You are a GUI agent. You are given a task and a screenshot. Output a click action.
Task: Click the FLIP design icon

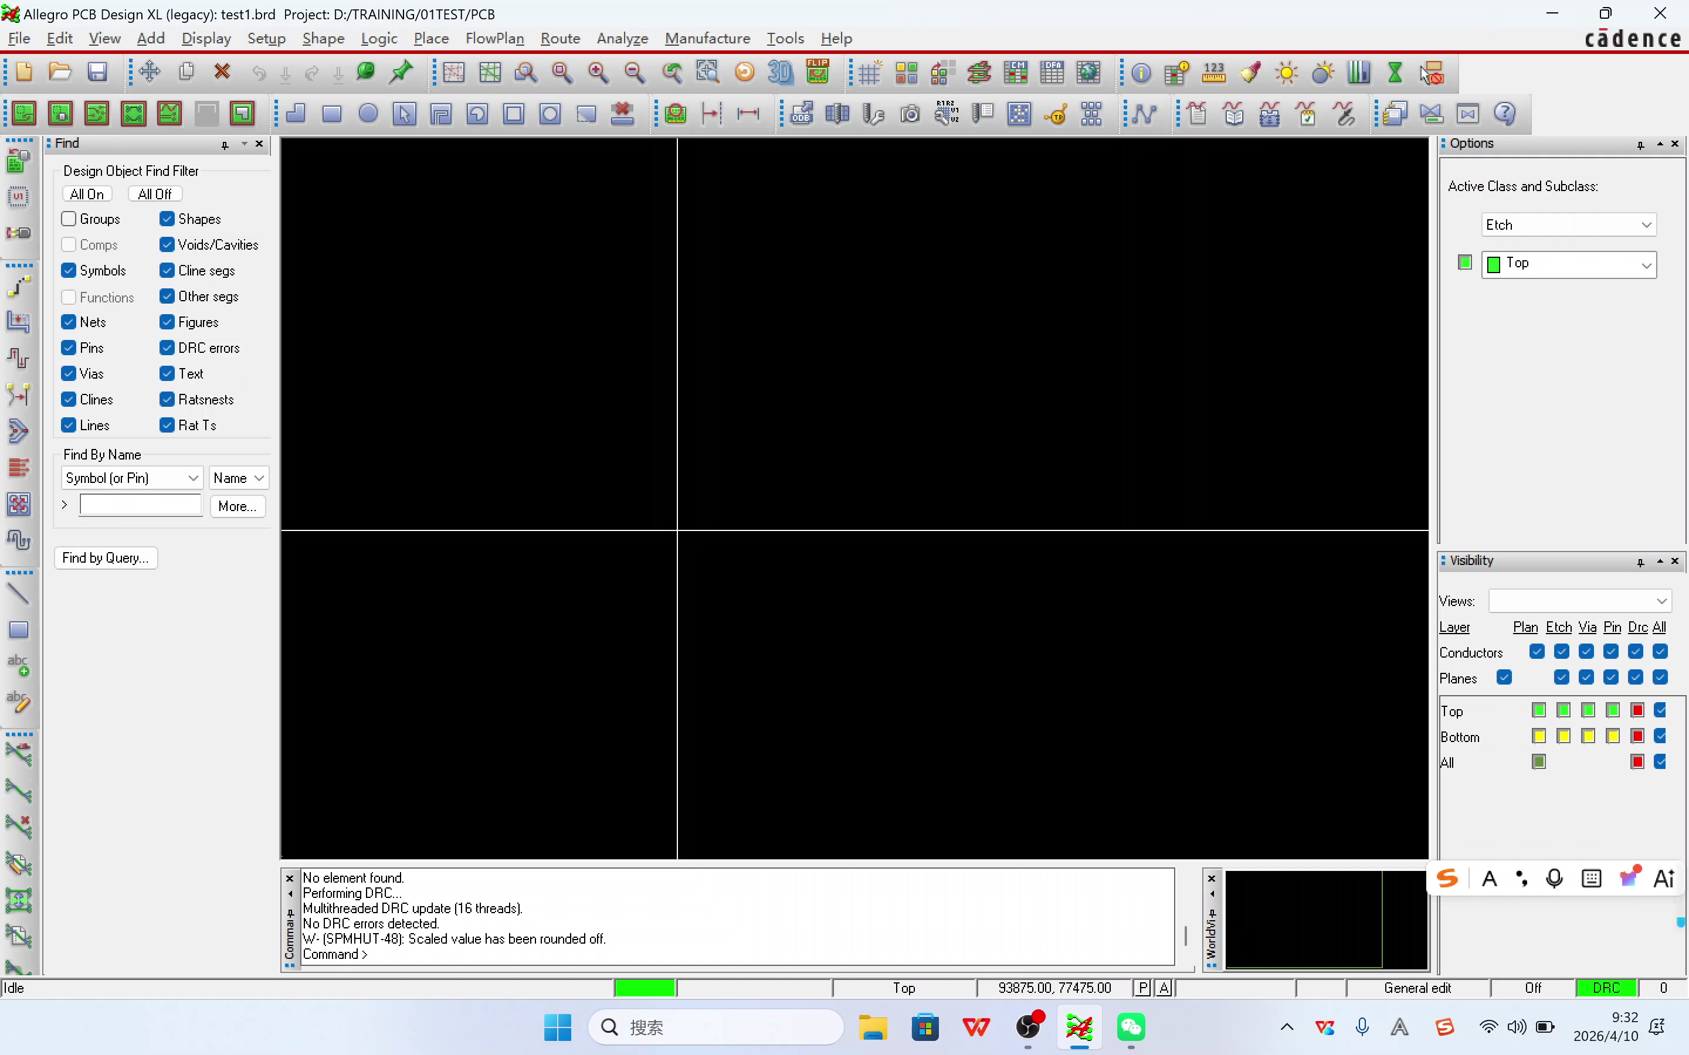818,72
